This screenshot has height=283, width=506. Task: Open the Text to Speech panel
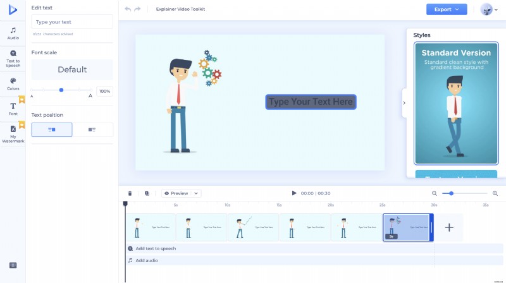click(13, 57)
